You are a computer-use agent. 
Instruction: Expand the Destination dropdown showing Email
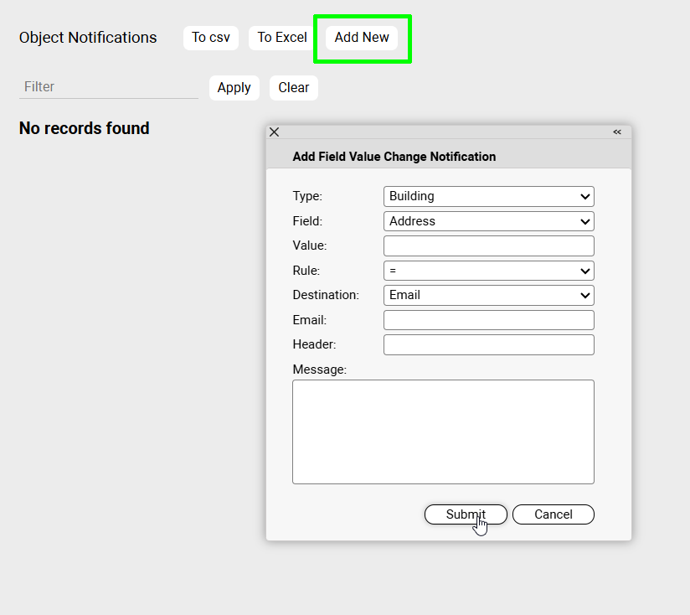pyautogui.click(x=488, y=295)
